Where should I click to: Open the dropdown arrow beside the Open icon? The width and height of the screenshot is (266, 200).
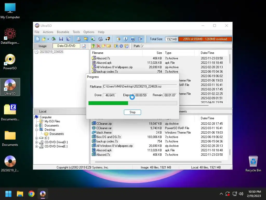click(x=48, y=39)
